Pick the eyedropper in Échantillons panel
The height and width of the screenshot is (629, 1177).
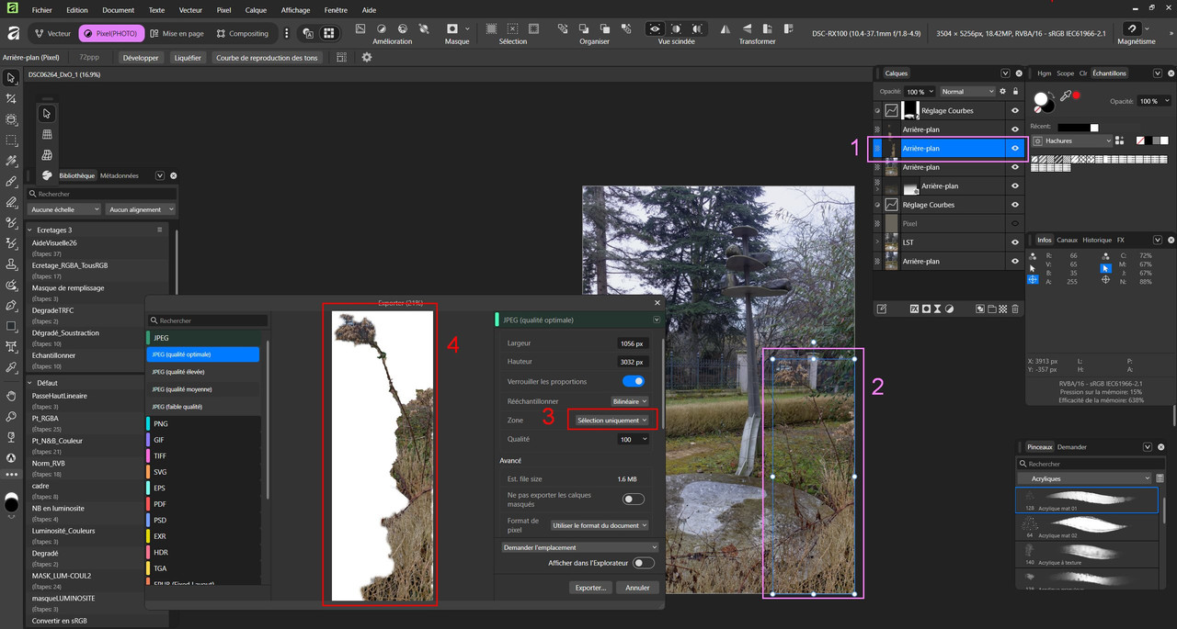(x=1066, y=95)
